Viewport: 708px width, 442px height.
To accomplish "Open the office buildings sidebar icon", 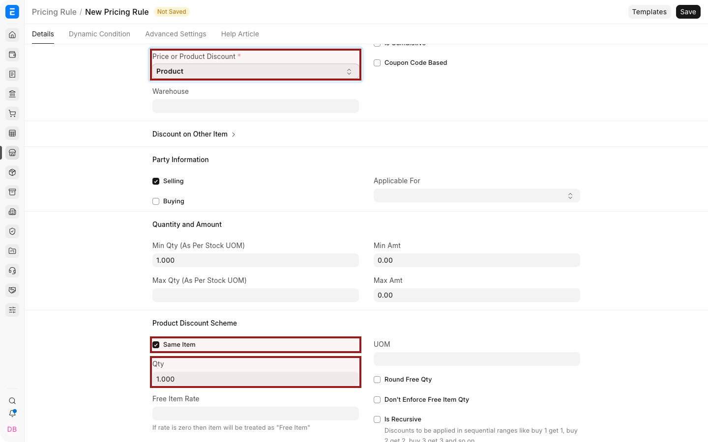I will click(12, 212).
